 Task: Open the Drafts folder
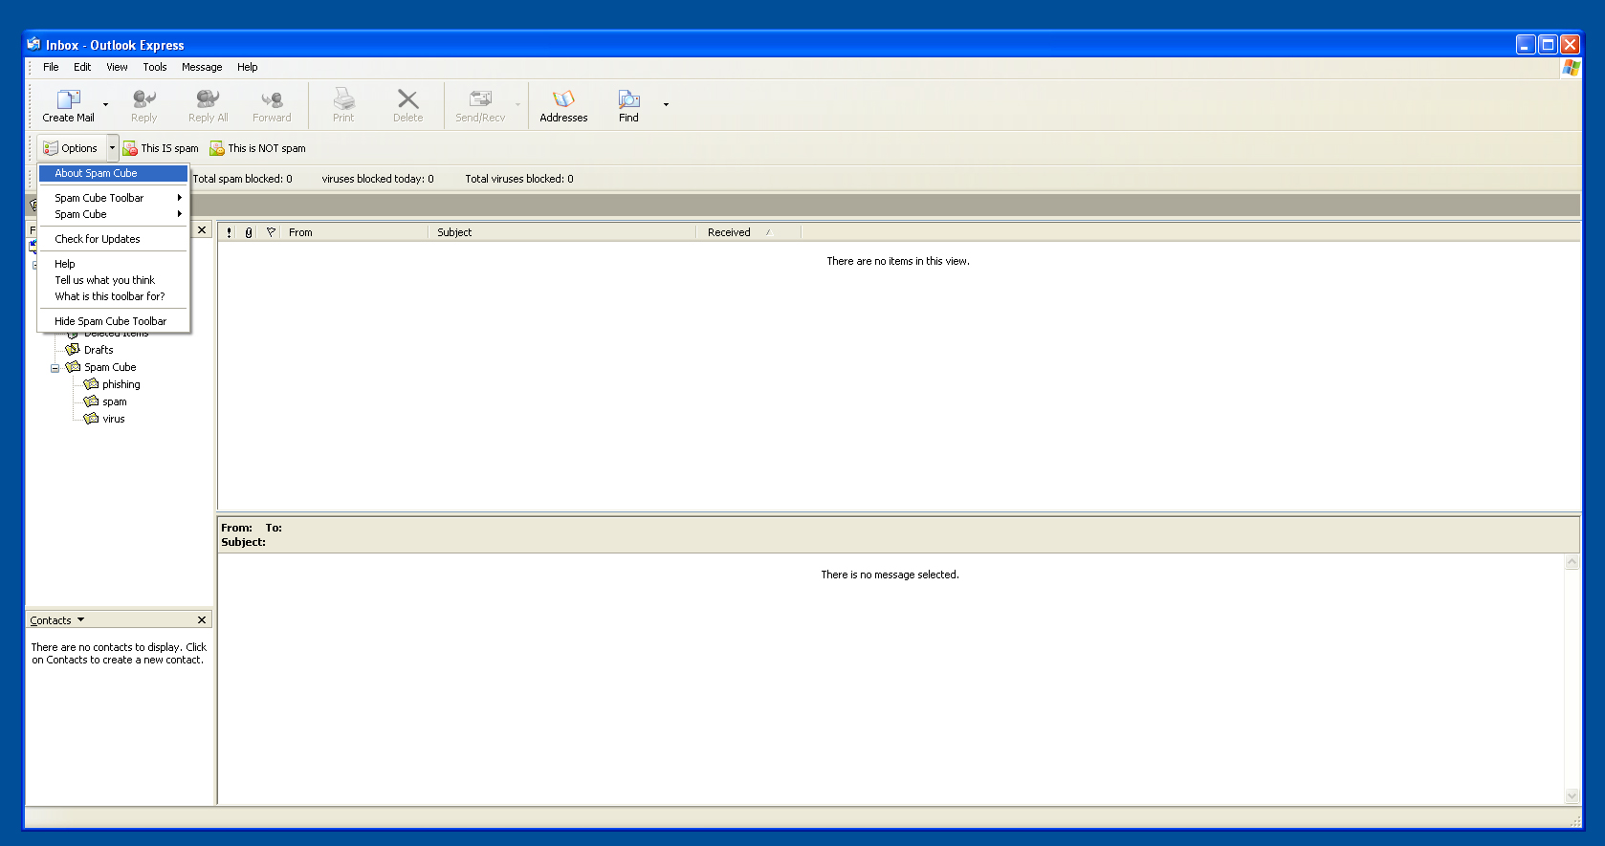(x=98, y=350)
